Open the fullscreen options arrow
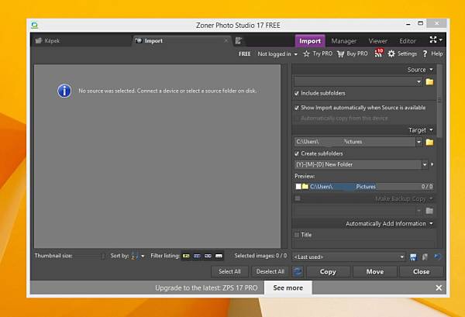 (441, 40)
